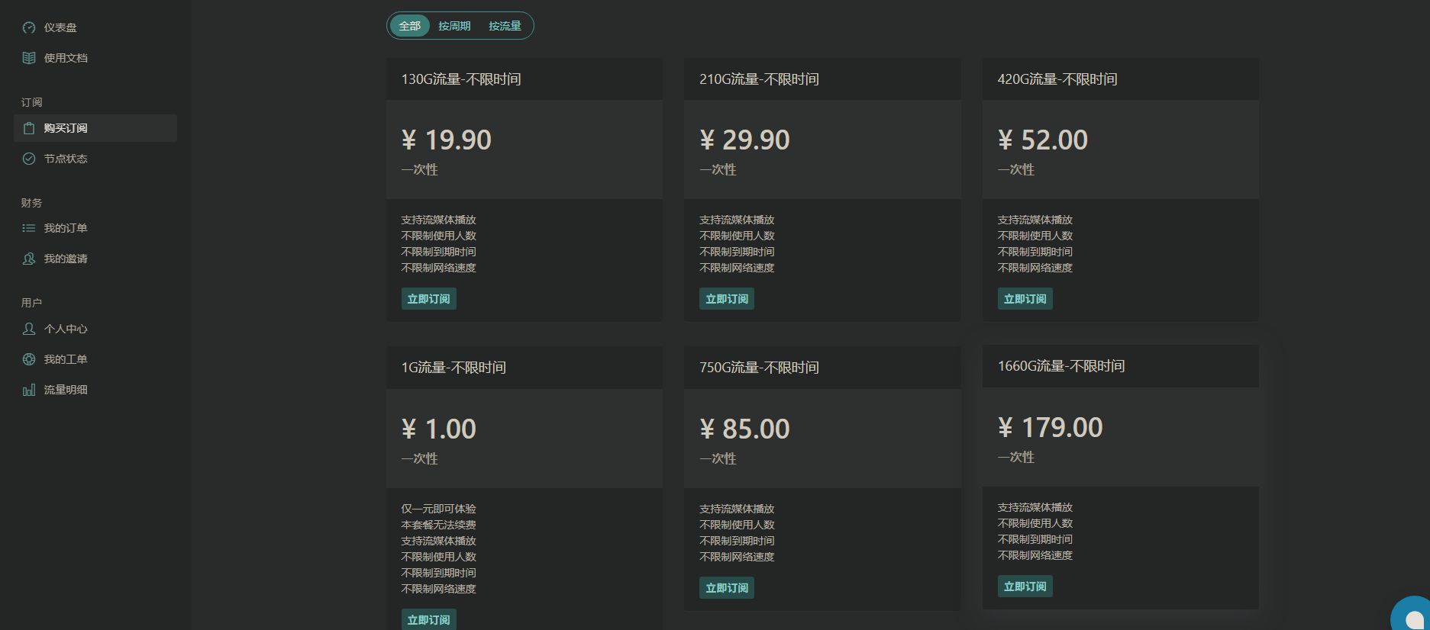Click the 1G流量-不限时间 title
This screenshot has width=1430, height=630.
454,368
